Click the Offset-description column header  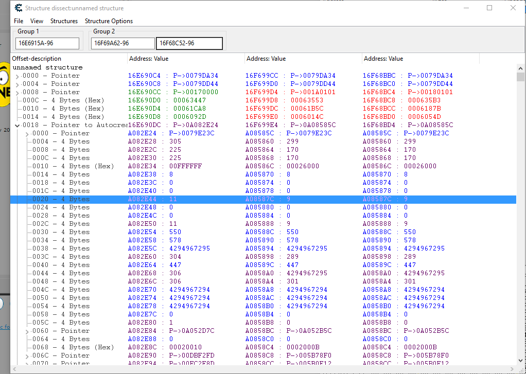(x=69, y=58)
